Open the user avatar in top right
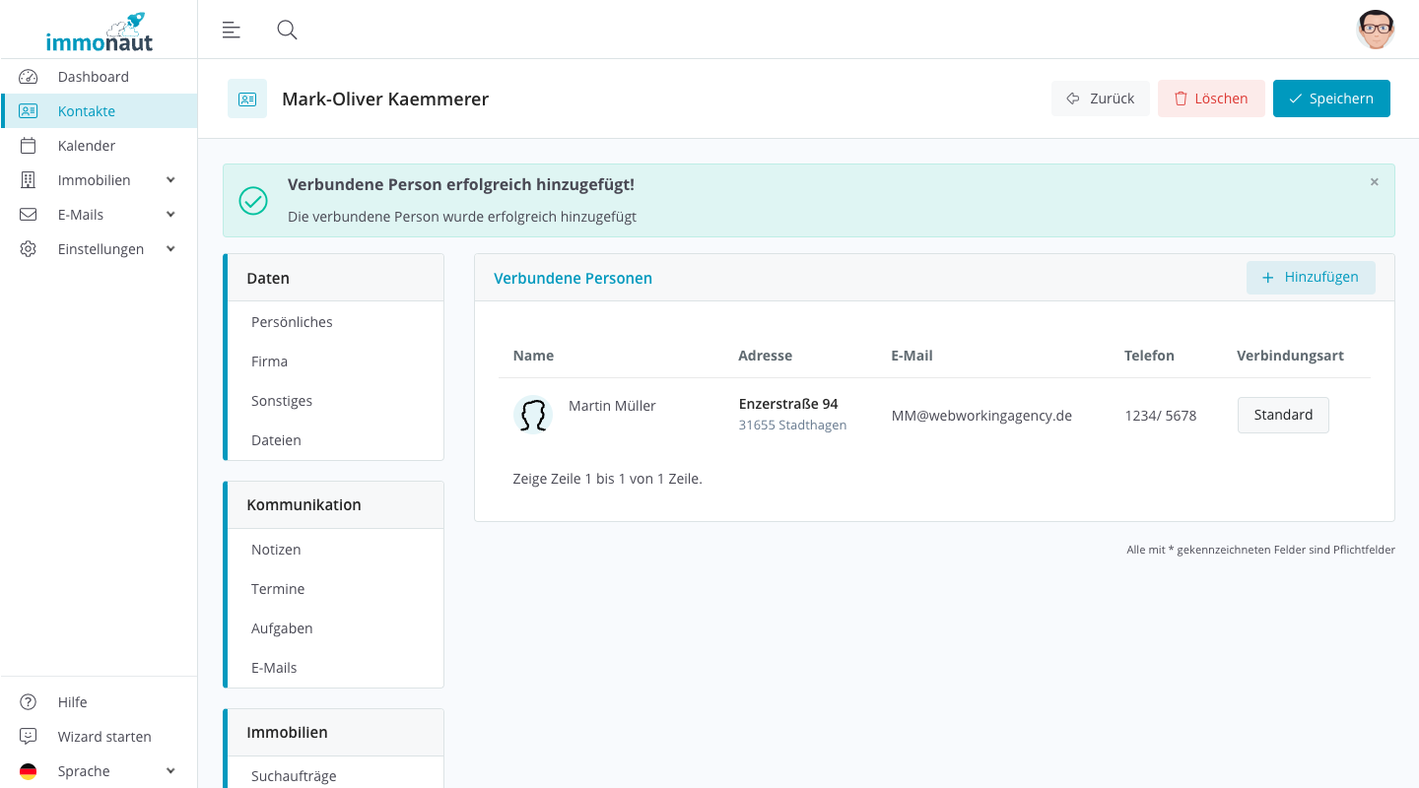 coord(1375,30)
